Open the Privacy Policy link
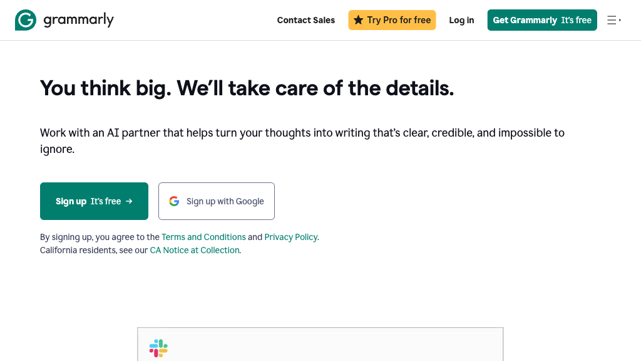 click(x=290, y=237)
